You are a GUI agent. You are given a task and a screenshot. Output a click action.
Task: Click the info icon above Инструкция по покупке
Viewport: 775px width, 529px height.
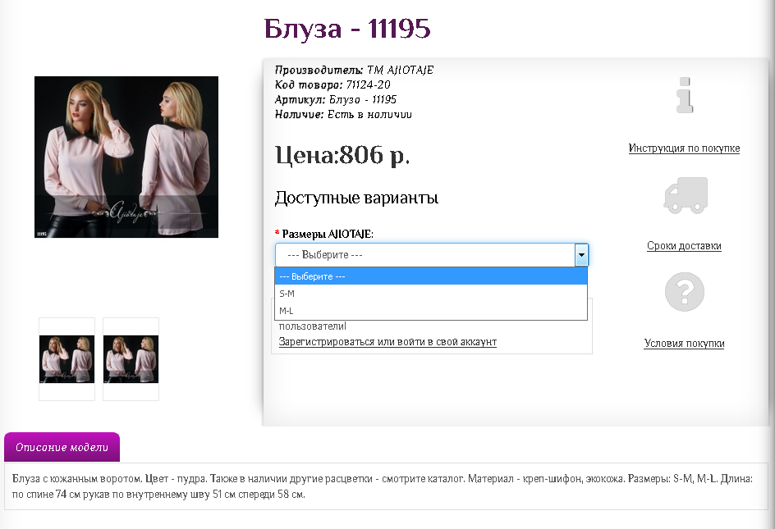point(684,94)
